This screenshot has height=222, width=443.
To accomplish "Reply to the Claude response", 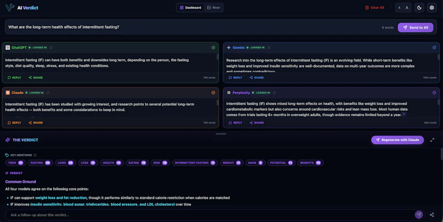I will (14, 122).
